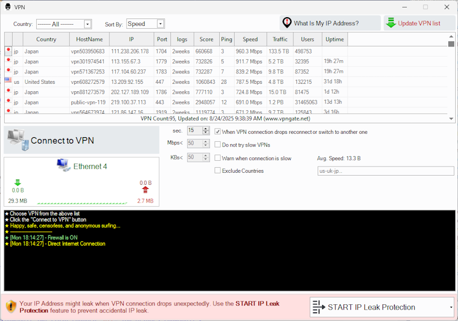Click the orange shield warning icon
The width and height of the screenshot is (458, 321).
coord(10,306)
